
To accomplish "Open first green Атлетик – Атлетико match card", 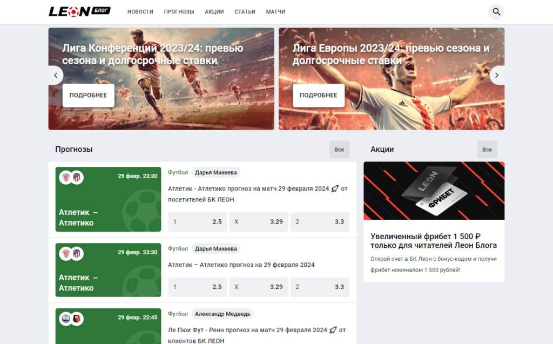I will [108, 199].
